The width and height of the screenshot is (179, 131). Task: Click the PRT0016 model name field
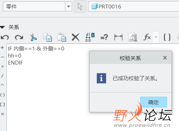tap(134, 7)
